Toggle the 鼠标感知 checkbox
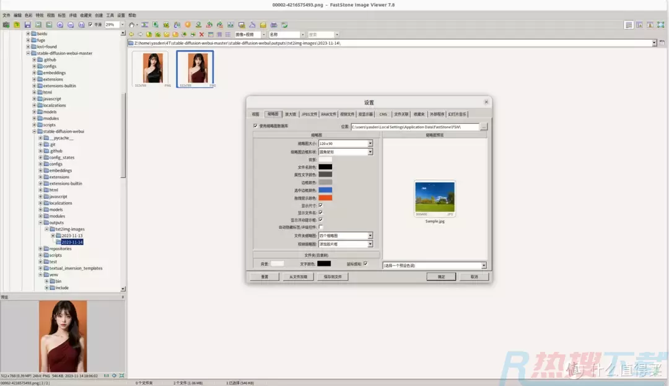The width and height of the screenshot is (669, 386). pyautogui.click(x=365, y=263)
